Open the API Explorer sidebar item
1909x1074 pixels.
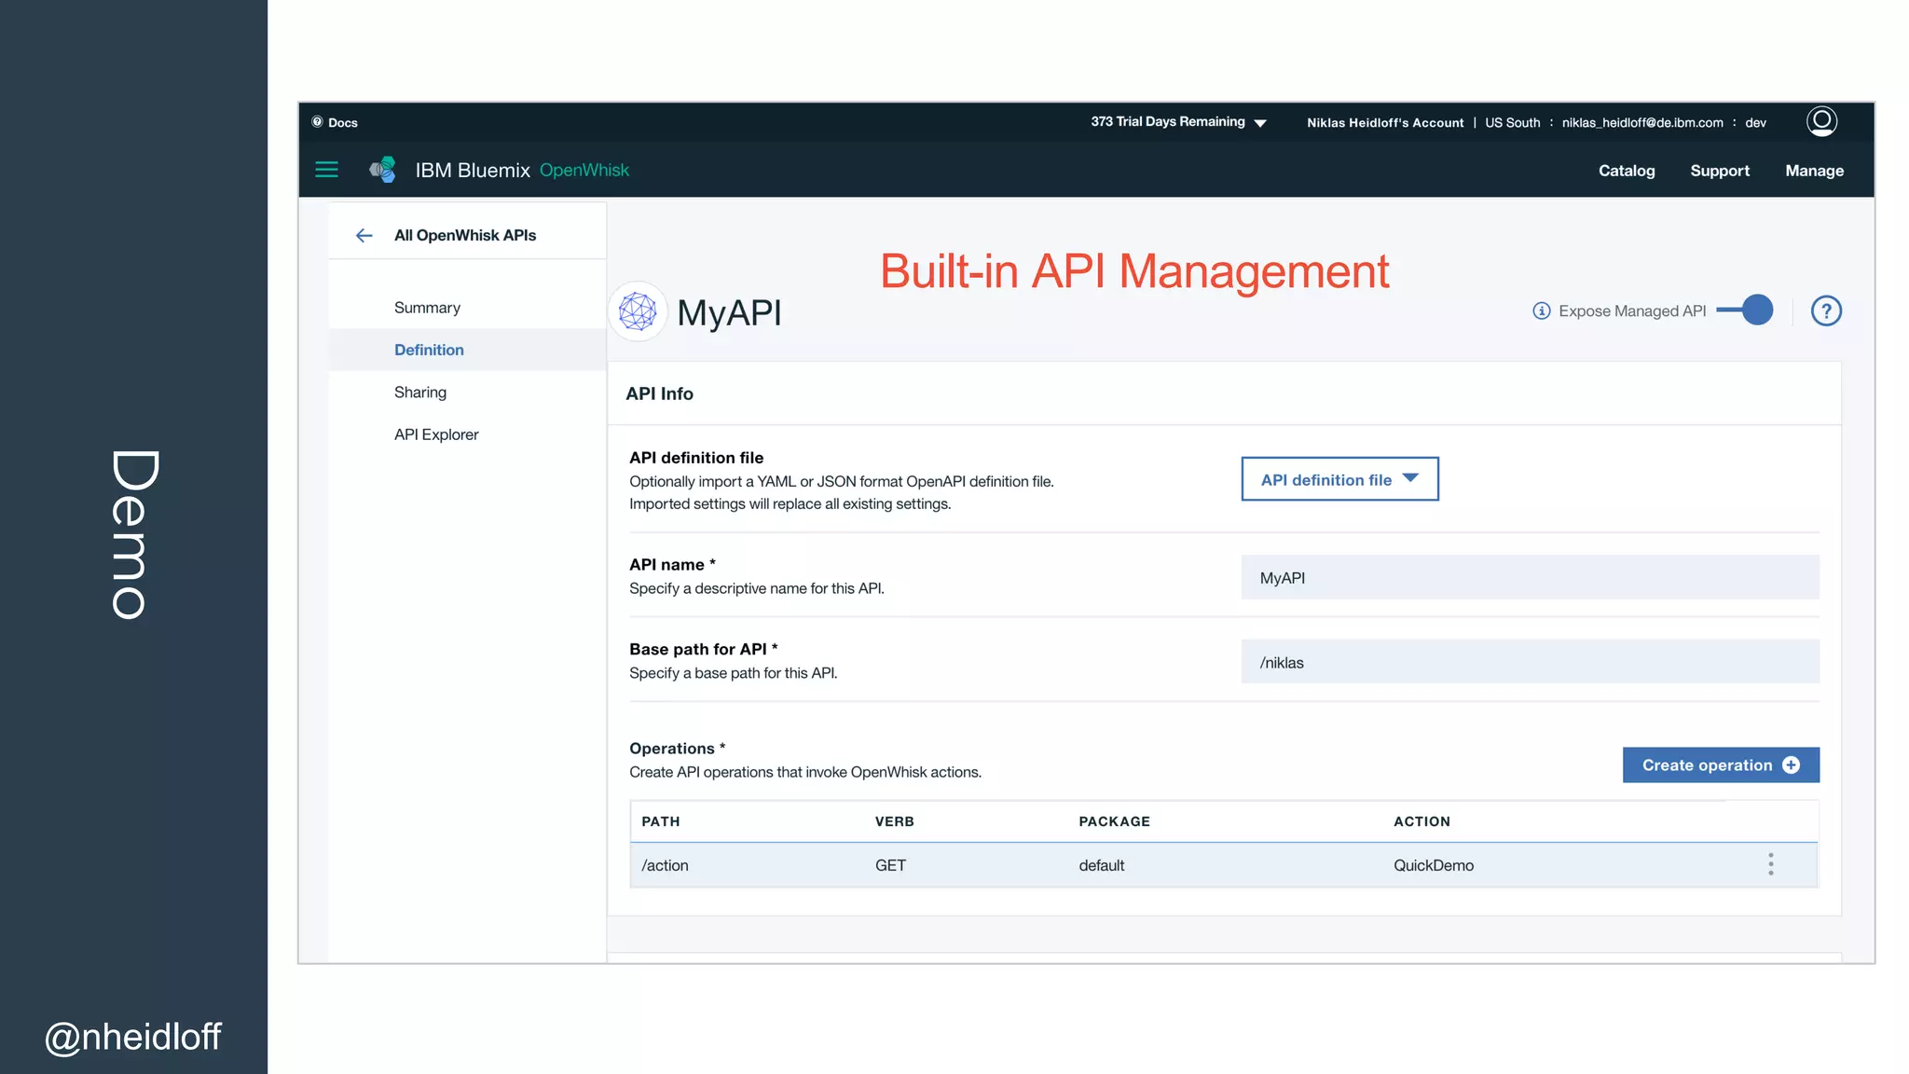436,434
